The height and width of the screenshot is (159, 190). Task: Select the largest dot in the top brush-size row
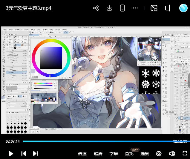tap(25, 123)
